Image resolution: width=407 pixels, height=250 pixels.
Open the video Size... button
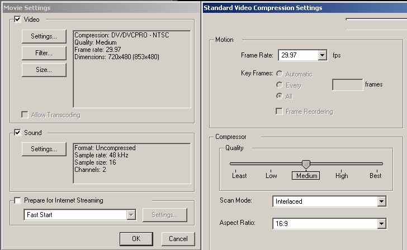point(44,70)
